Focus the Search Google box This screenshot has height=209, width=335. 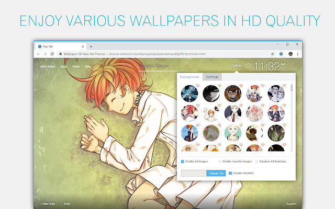[x=167, y=66]
